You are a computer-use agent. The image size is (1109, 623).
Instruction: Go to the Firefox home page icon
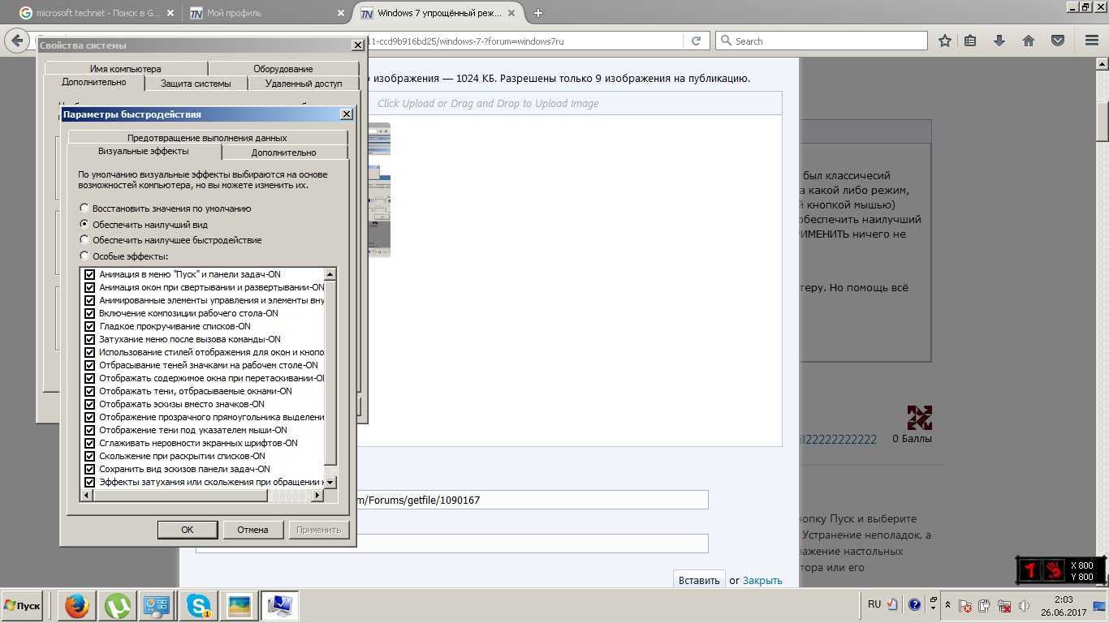click(1029, 41)
